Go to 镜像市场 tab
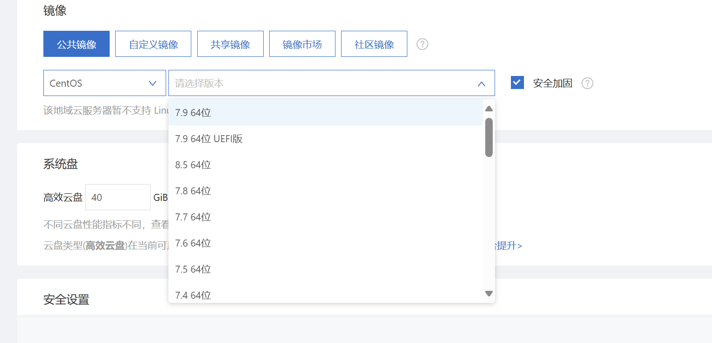Image resolution: width=712 pixels, height=343 pixels. click(302, 44)
